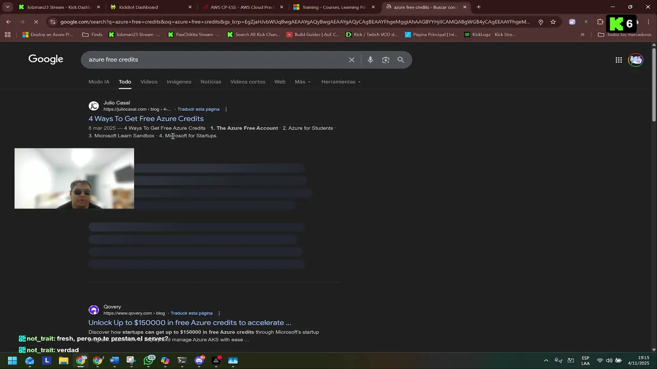
Task: Open Chrome's three-dot menu
Action: (648, 22)
